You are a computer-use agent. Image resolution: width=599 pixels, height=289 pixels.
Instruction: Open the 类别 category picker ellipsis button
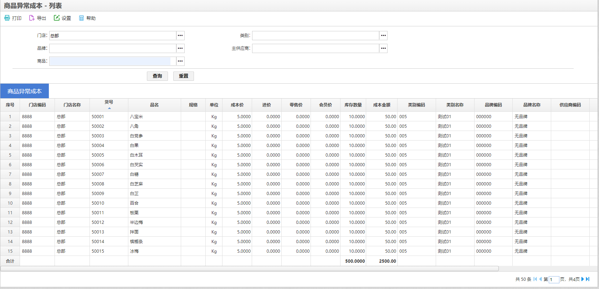point(383,36)
